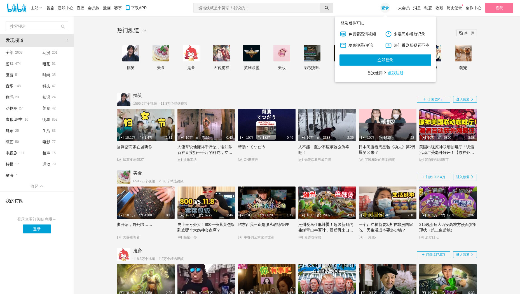Enter the 美食 channel via 进入频道
520x294 pixels.
465,177
